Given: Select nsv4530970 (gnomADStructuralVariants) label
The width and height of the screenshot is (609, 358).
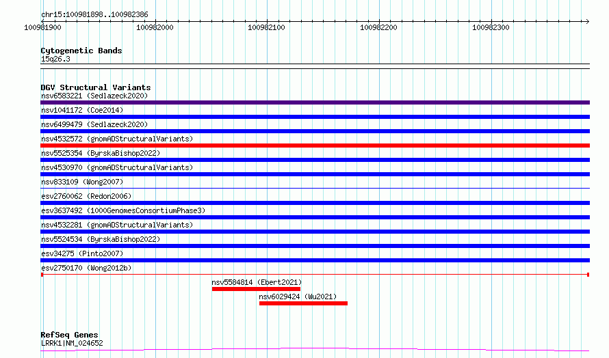Looking at the screenshot, I should 117,167.
